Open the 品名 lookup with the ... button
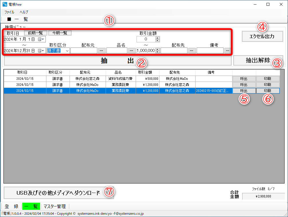The height and width of the screenshot is (217, 288). 132,51
